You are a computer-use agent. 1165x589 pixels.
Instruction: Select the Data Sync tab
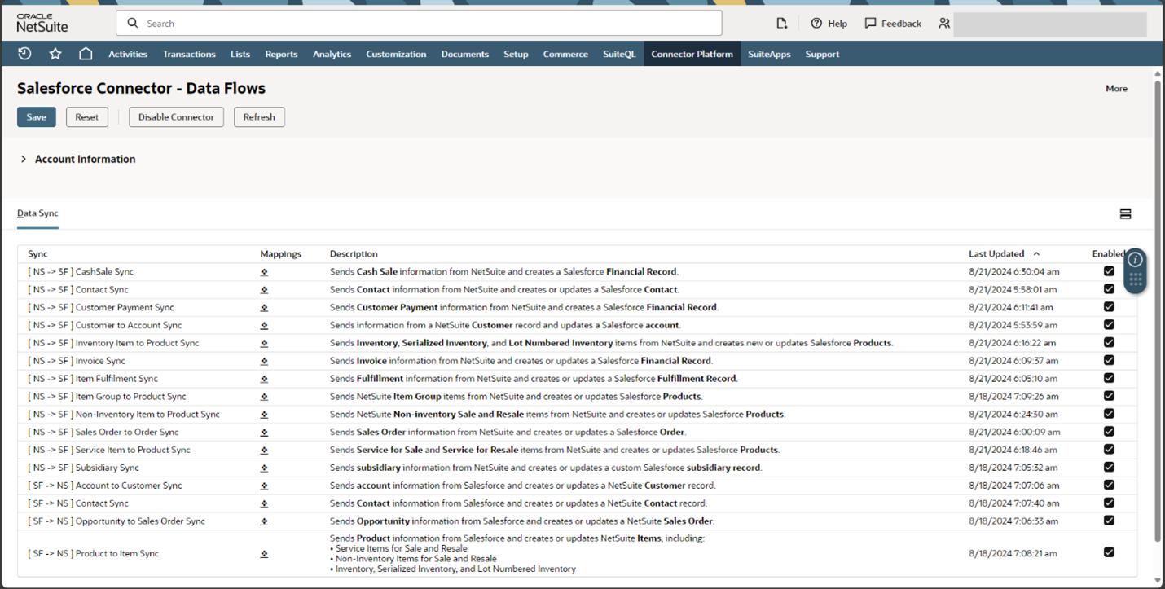click(37, 213)
